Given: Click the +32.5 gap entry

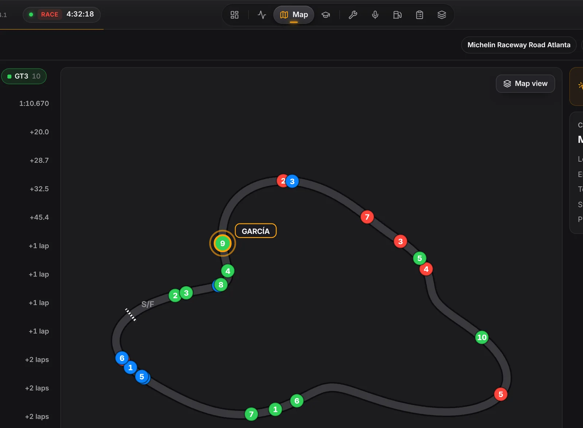Looking at the screenshot, I should pos(39,189).
